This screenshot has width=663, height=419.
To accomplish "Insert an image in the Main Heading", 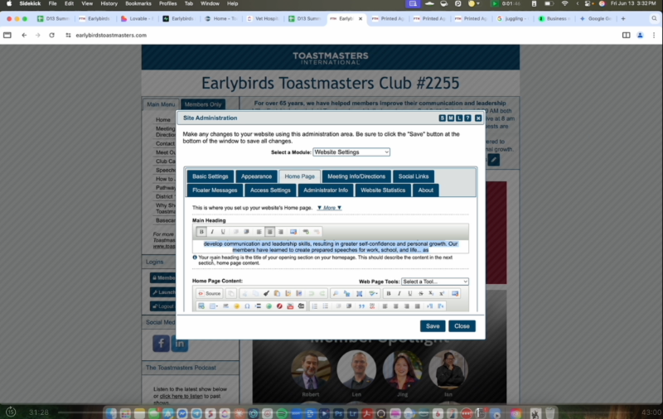I will coord(293,232).
